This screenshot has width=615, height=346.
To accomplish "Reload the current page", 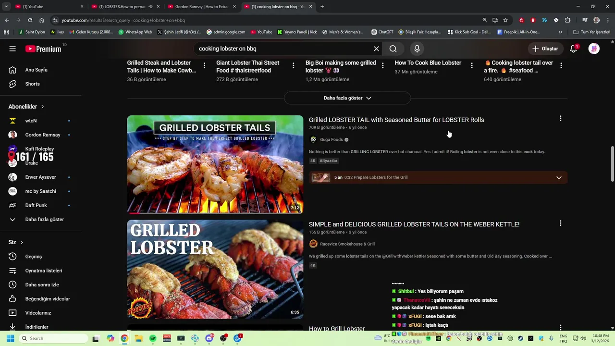I will tap(30, 20).
